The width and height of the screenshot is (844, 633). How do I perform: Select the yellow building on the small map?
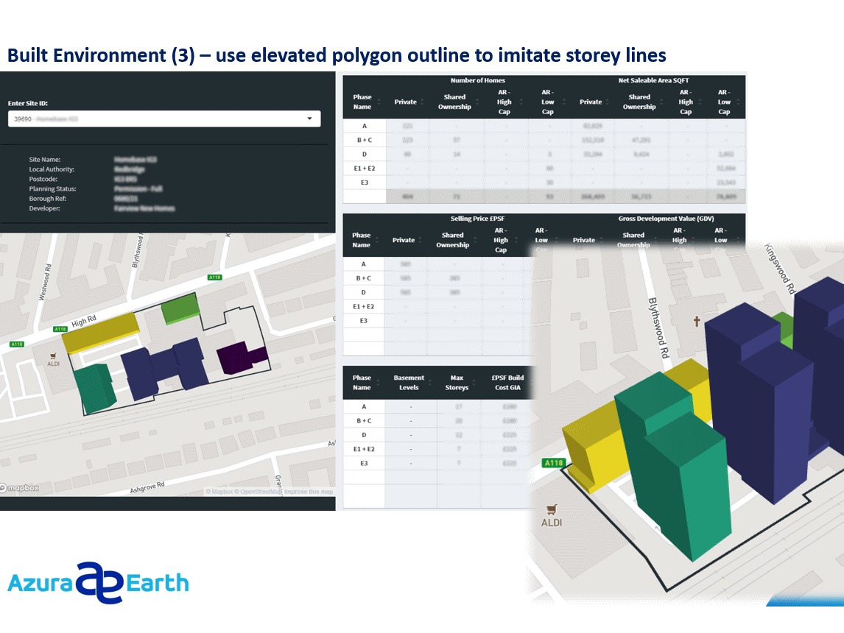pyautogui.click(x=100, y=330)
